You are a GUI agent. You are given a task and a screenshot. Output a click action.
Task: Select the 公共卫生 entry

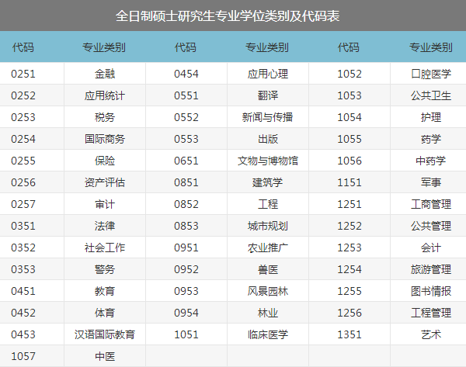pyautogui.click(x=430, y=96)
